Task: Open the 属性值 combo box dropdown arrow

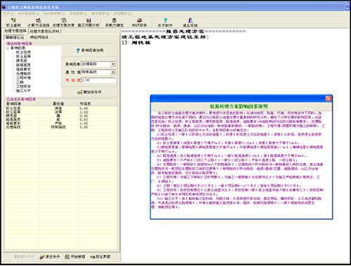Action: coord(113,72)
